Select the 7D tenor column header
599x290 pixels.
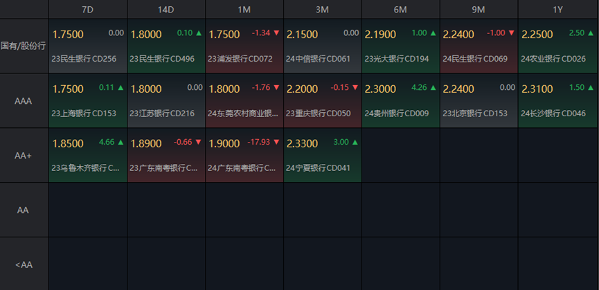pyautogui.click(x=88, y=9)
